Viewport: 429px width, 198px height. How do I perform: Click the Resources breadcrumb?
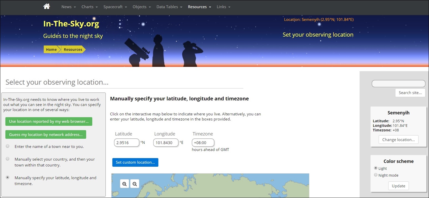pos(73,49)
